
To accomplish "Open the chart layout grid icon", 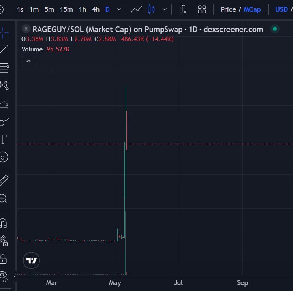I will point(202,9).
